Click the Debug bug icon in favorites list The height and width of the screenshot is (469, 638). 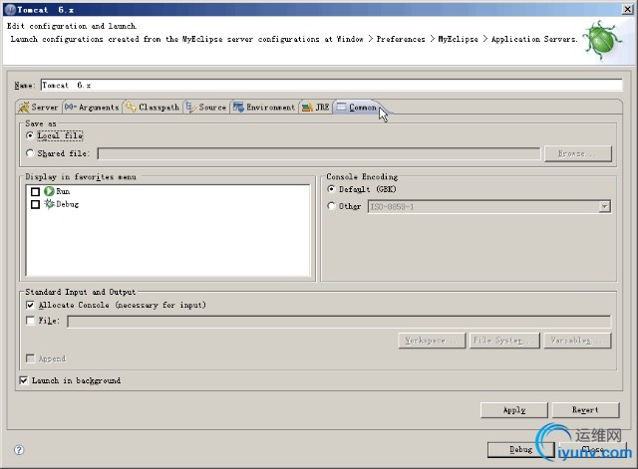point(49,203)
